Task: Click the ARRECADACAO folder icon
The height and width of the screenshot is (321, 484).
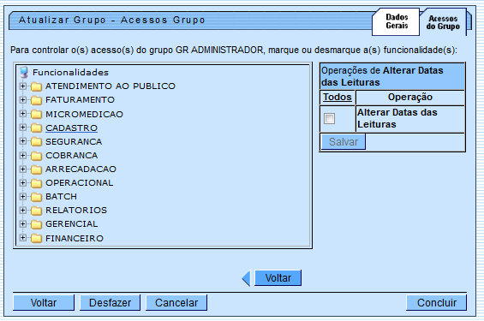Action: click(36, 169)
